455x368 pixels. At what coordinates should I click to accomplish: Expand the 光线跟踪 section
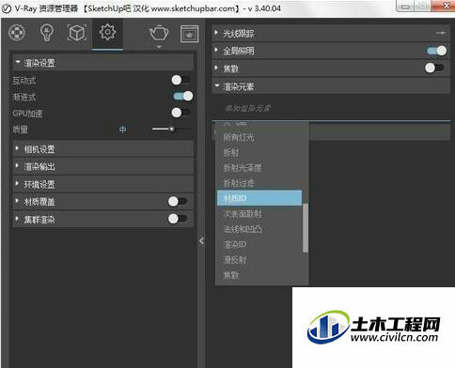[x=331, y=34]
